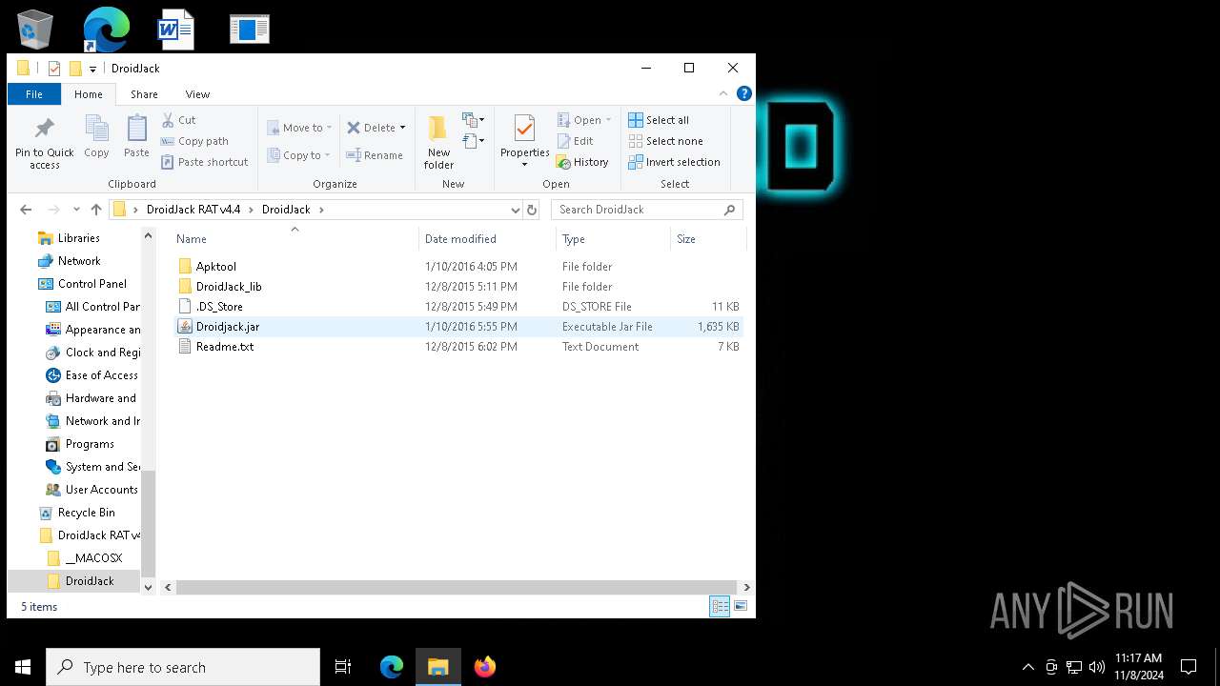Image resolution: width=1220 pixels, height=686 pixels.
Task: Open the Delete dropdown arrow
Action: [402, 128]
